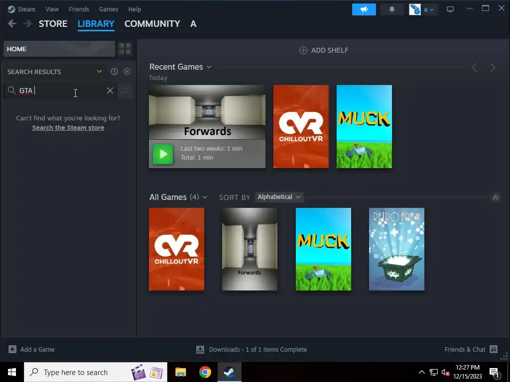Open the Windows Start menu

click(12, 372)
